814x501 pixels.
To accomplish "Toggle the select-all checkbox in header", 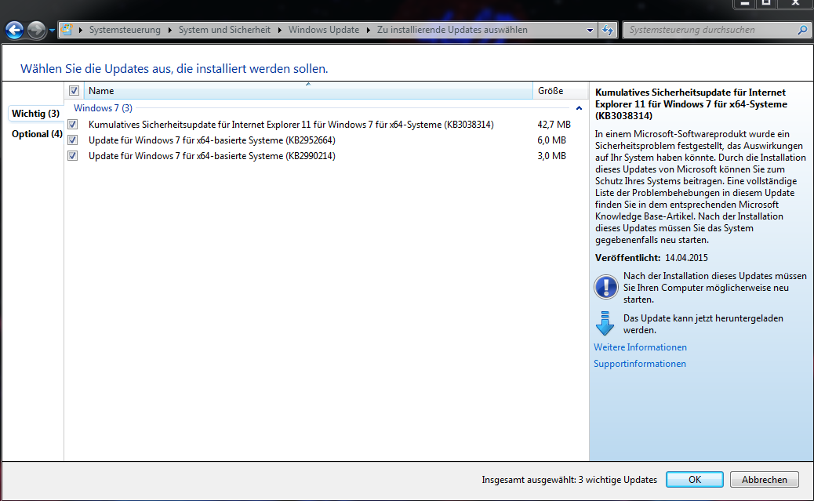I will point(74,91).
